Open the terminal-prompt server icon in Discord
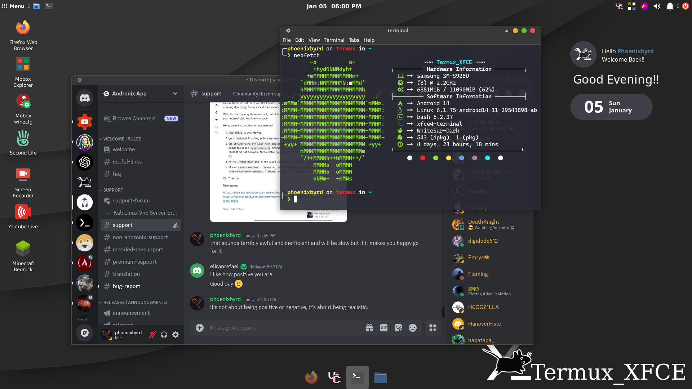This screenshot has height=389, width=692. click(85, 223)
